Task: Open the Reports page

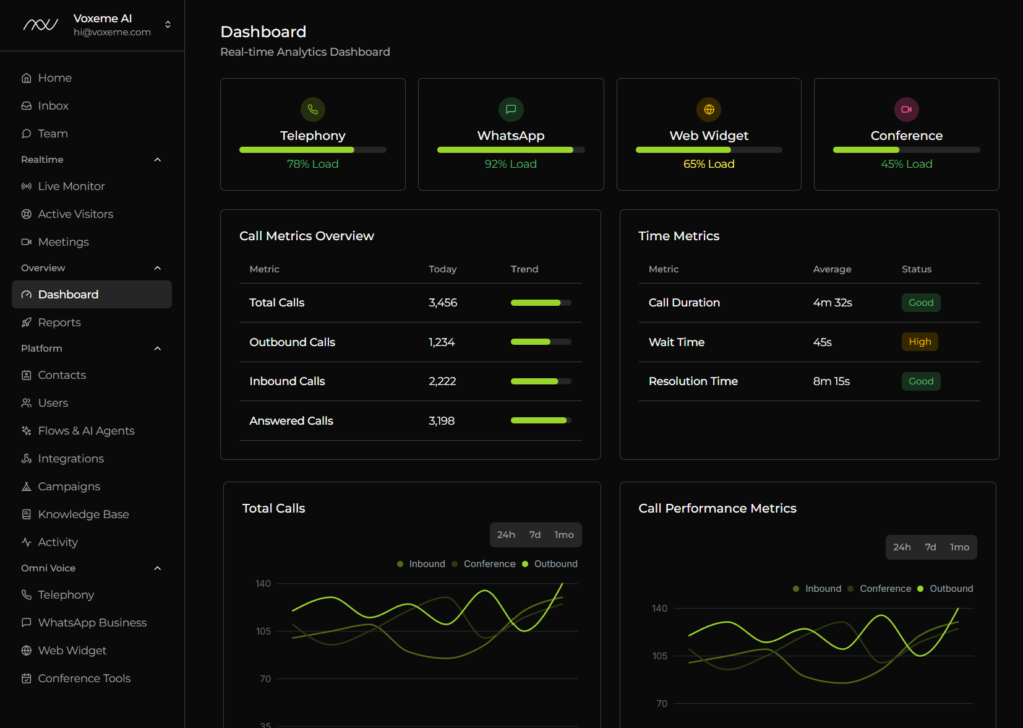Action: [x=59, y=322]
